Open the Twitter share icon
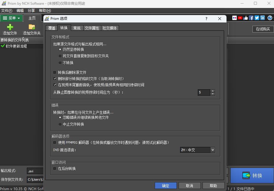Screen dimensions: 274x191 click(257, 18)
